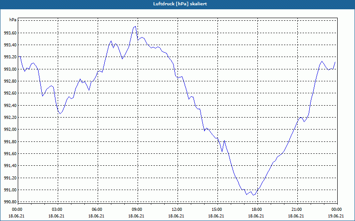Click the 03:00 time label
This screenshot has height=221, width=355.
(58, 210)
